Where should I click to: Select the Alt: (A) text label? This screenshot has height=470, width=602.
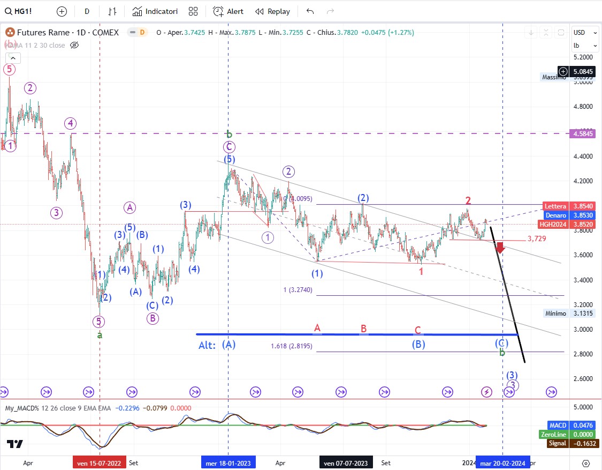point(217,345)
